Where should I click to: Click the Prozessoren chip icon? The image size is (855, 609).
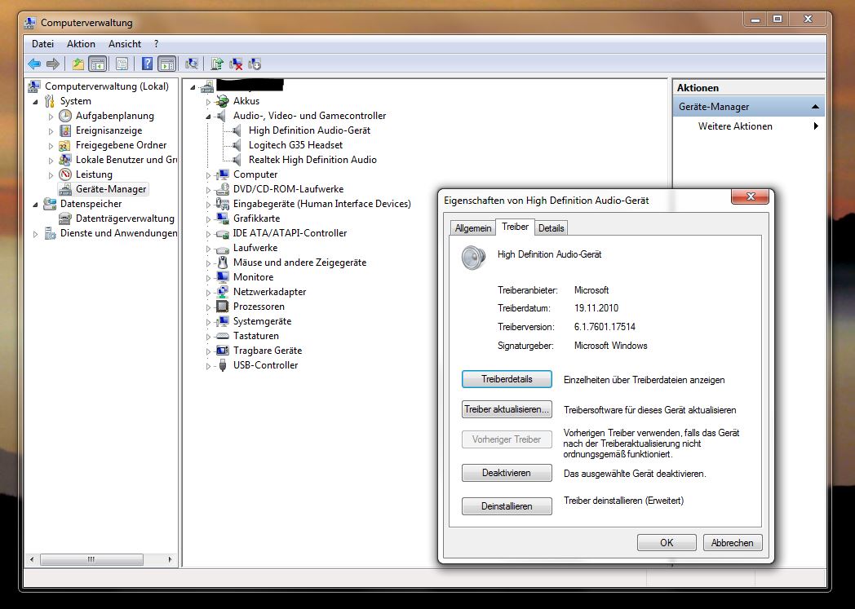point(222,307)
